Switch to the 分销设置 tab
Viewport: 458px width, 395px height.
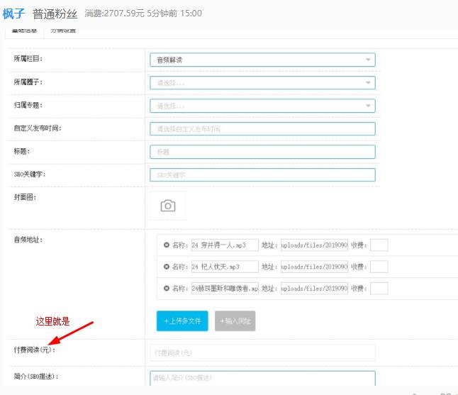63,30
